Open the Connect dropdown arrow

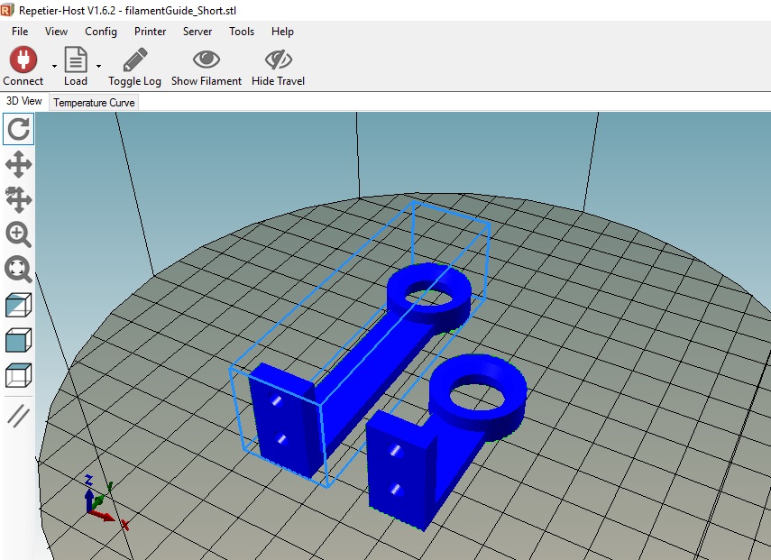(x=54, y=66)
